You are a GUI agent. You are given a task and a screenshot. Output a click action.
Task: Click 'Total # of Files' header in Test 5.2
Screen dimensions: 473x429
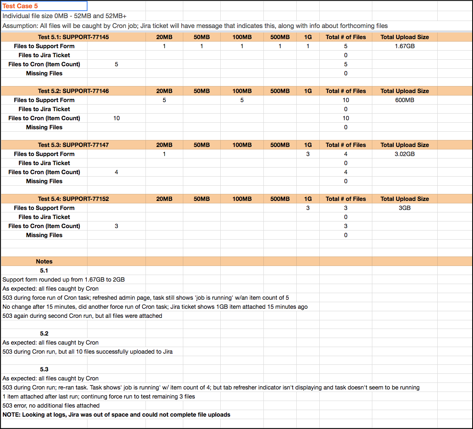coord(346,91)
